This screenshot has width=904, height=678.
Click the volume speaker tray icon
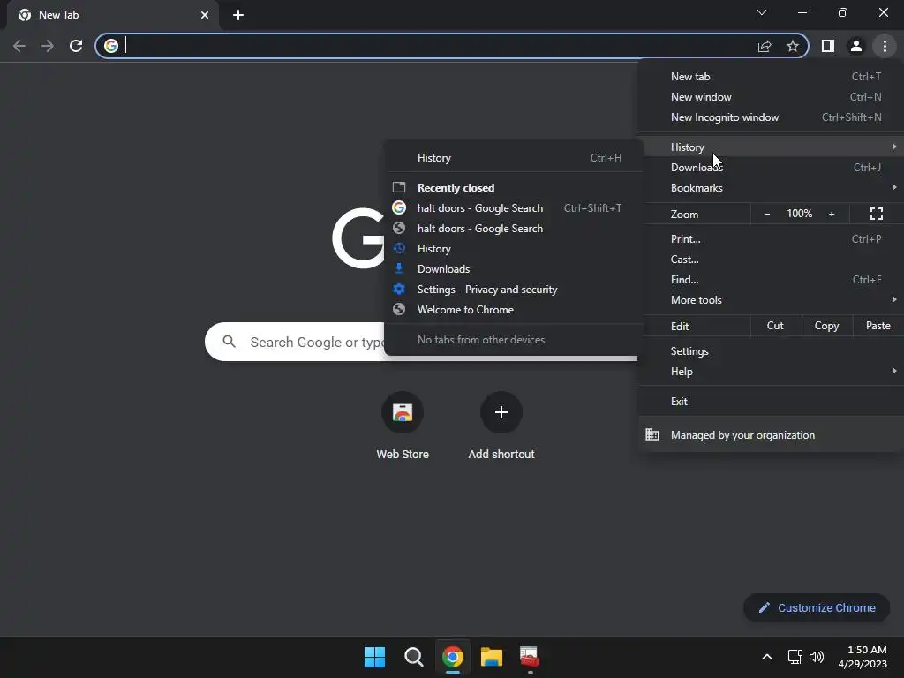(x=817, y=657)
